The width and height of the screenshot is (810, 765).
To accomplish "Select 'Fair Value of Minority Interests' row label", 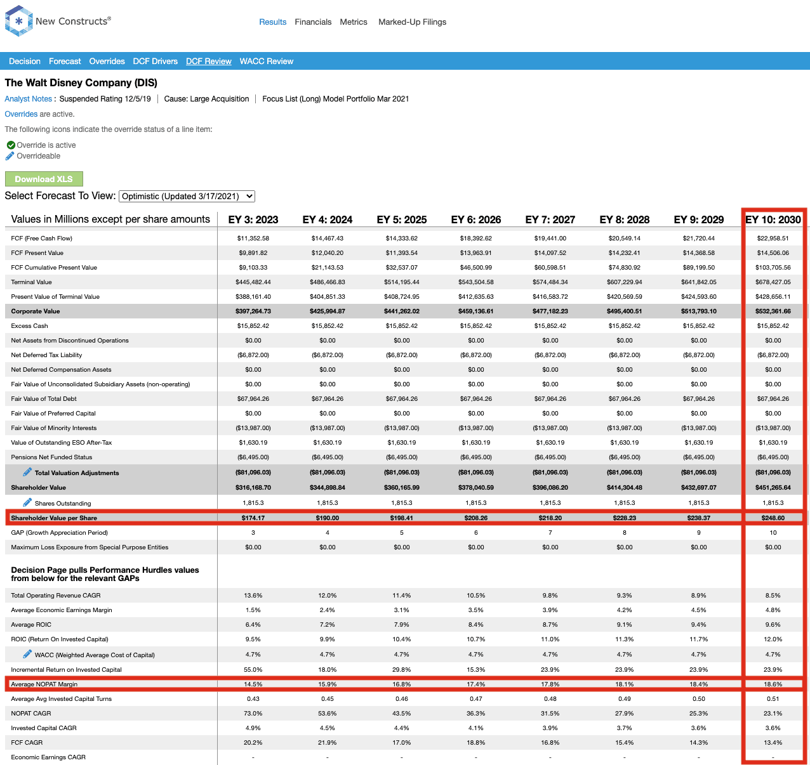I will click(x=54, y=428).
